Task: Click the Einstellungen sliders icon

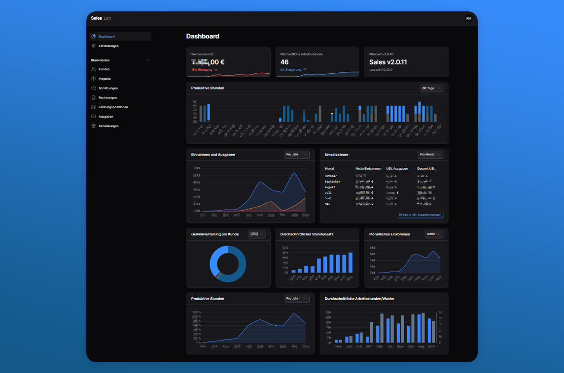Action: (94, 46)
